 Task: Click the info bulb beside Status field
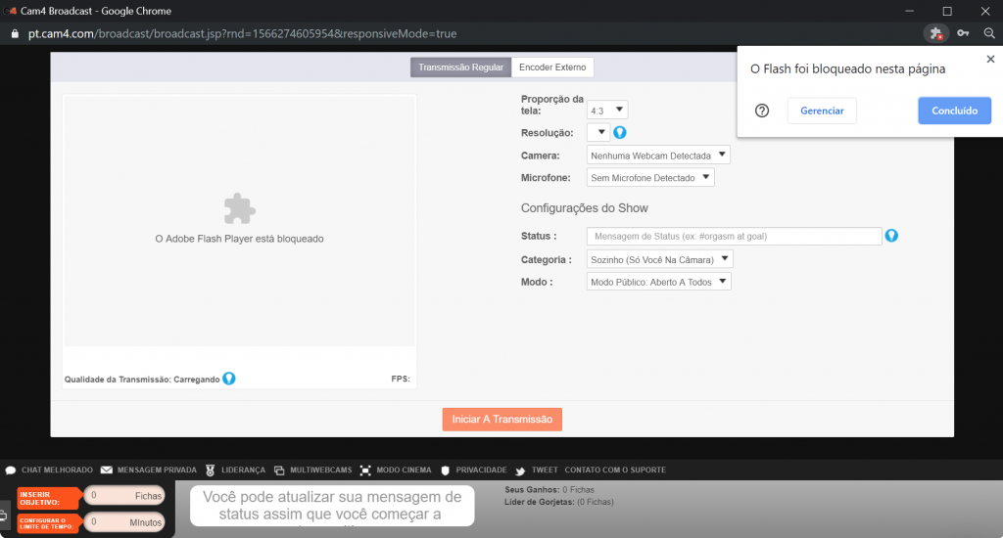891,236
